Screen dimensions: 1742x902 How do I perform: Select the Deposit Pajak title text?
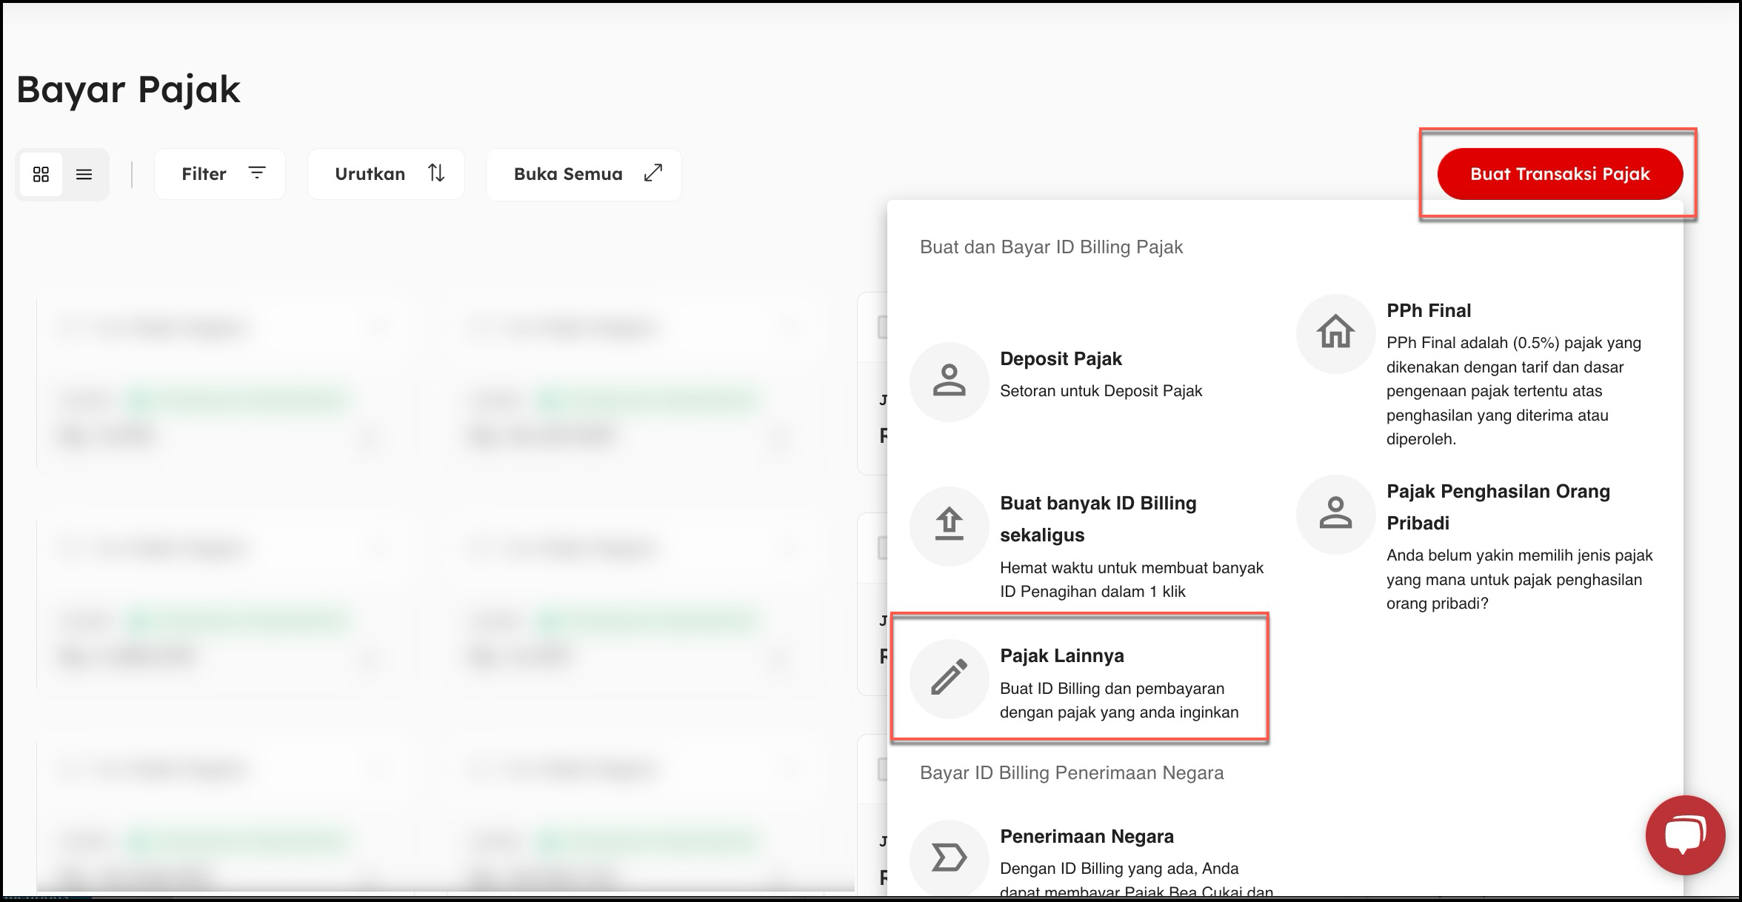(1061, 358)
